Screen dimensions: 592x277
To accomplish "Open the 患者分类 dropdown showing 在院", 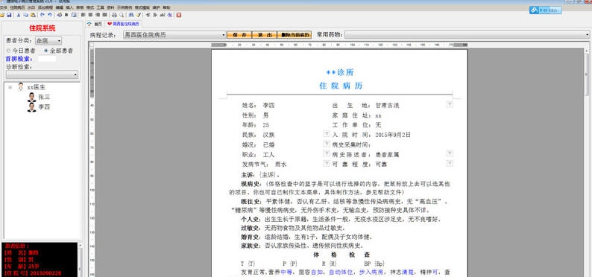I will coord(48,41).
